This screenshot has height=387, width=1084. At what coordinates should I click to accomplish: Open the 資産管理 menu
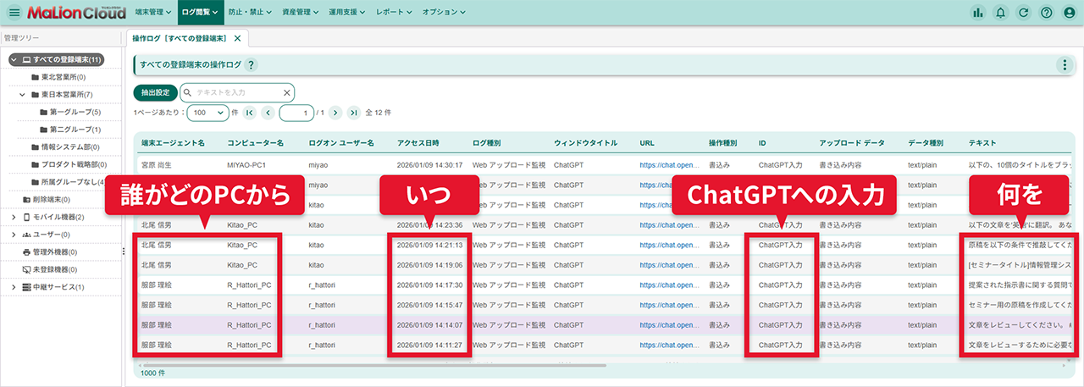301,13
